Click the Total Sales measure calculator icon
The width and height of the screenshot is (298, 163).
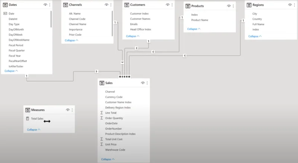point(28,119)
